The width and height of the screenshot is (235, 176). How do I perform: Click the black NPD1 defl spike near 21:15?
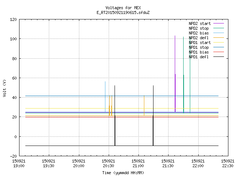[x=153, y=115]
